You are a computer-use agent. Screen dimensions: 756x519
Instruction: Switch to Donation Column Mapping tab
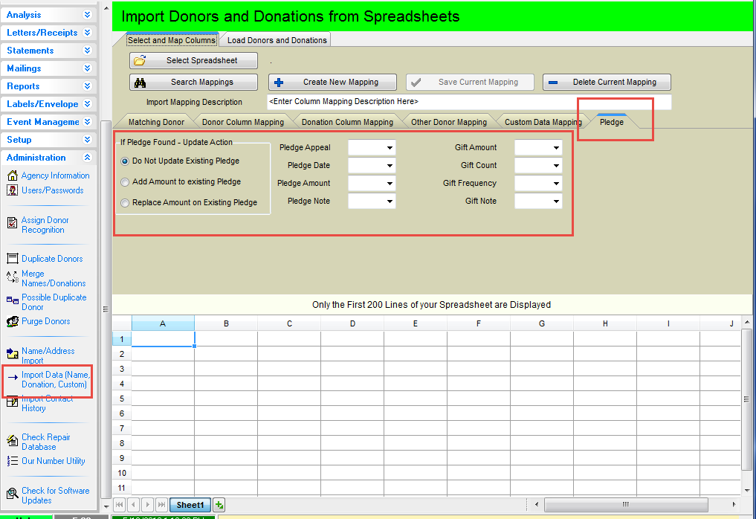347,122
